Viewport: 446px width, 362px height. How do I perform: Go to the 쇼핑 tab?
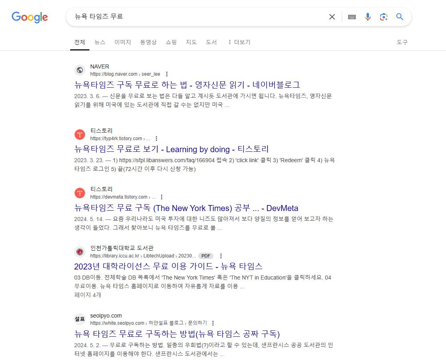click(171, 42)
